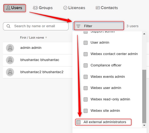Enable the Webex site admin checkbox

[x=85, y=111]
